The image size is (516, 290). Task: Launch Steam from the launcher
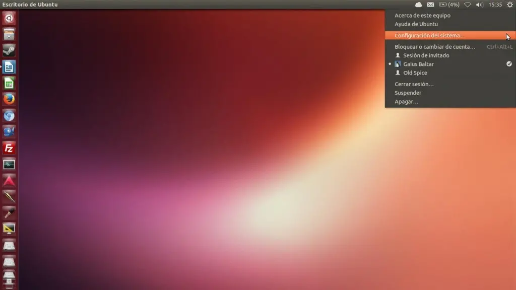[9, 50]
